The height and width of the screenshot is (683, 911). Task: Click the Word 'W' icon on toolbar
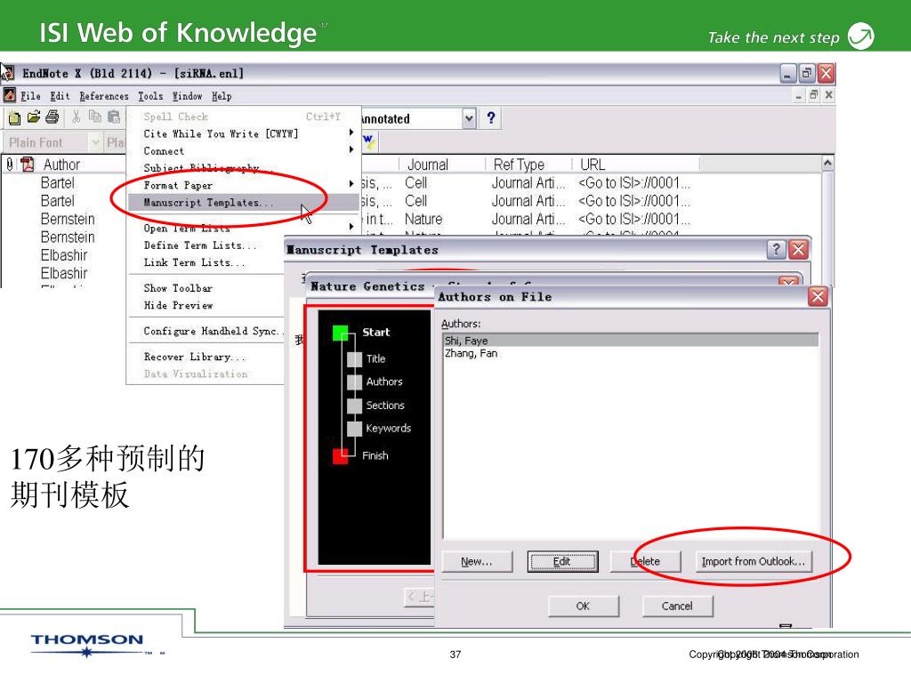point(369,141)
